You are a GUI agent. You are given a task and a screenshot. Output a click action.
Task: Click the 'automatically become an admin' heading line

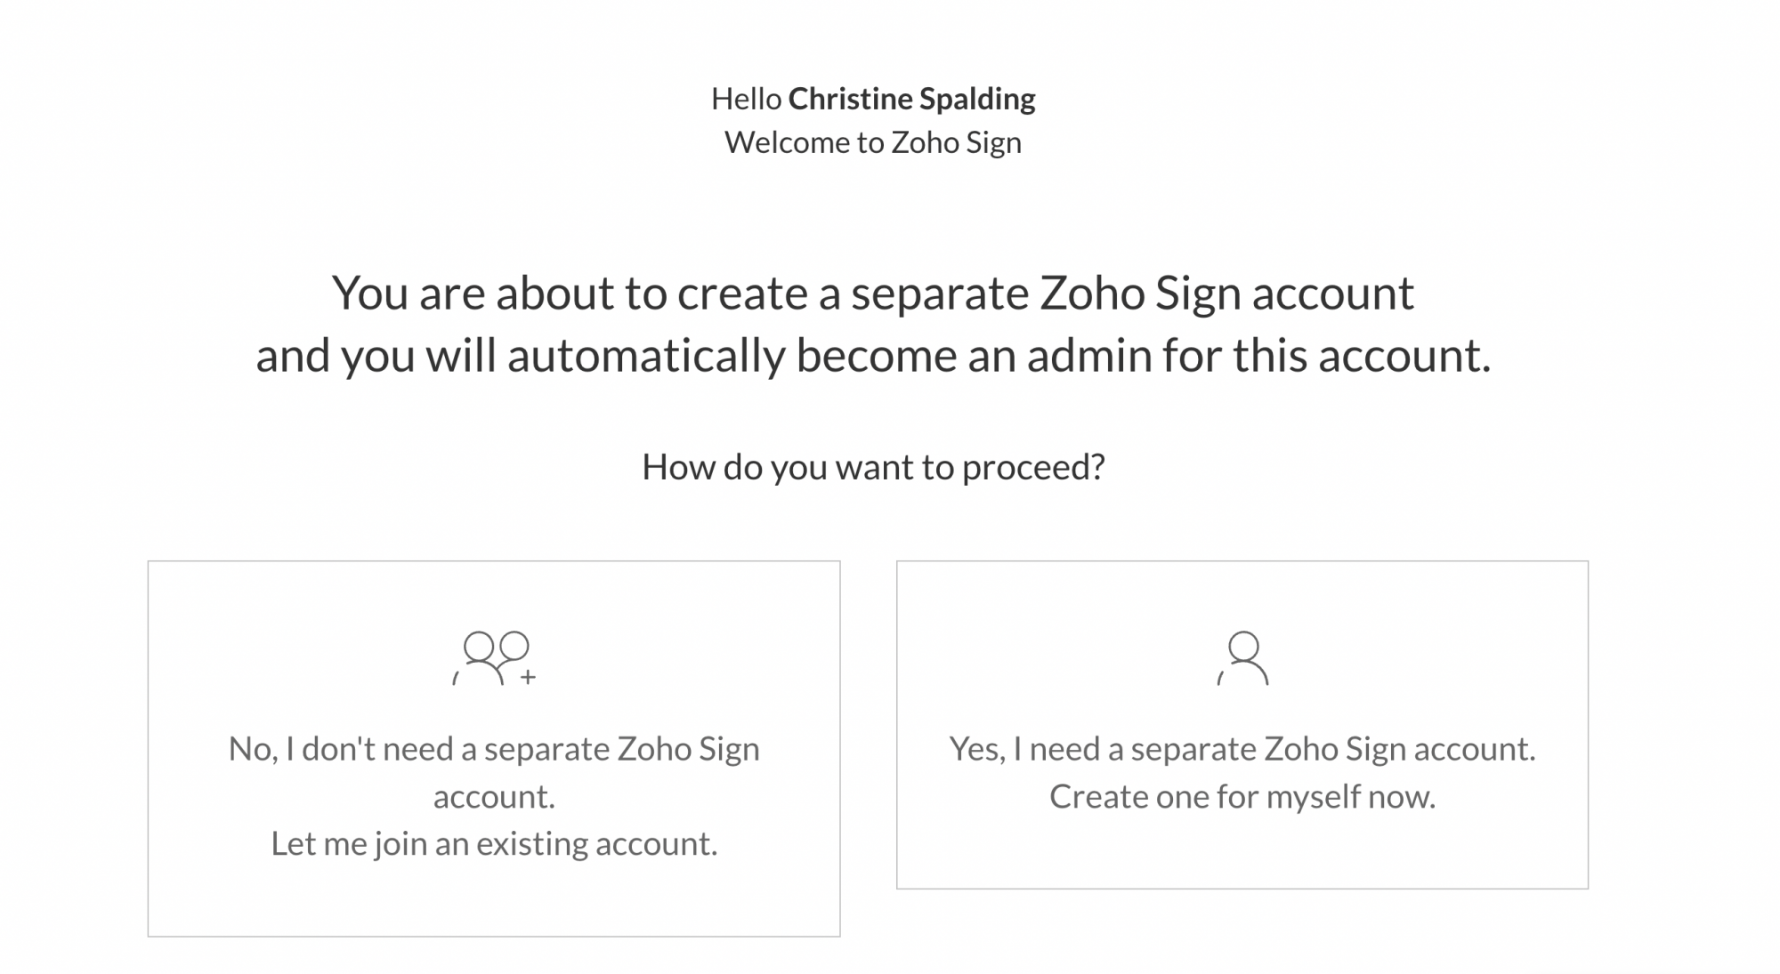(873, 356)
